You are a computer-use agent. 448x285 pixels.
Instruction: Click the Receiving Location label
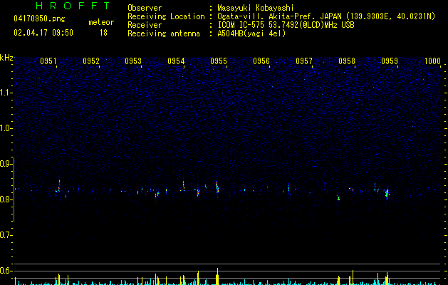click(x=166, y=16)
